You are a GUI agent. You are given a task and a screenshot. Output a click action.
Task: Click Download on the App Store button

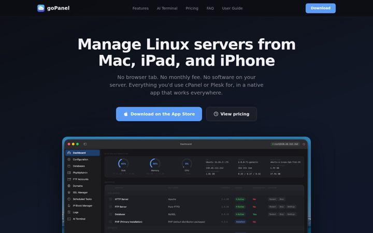(159, 114)
